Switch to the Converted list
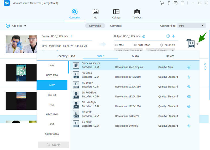 pyautogui.click(x=116, y=26)
